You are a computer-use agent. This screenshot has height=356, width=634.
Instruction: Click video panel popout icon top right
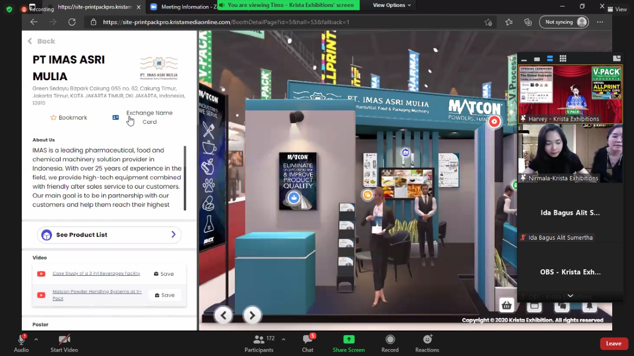pos(617,58)
